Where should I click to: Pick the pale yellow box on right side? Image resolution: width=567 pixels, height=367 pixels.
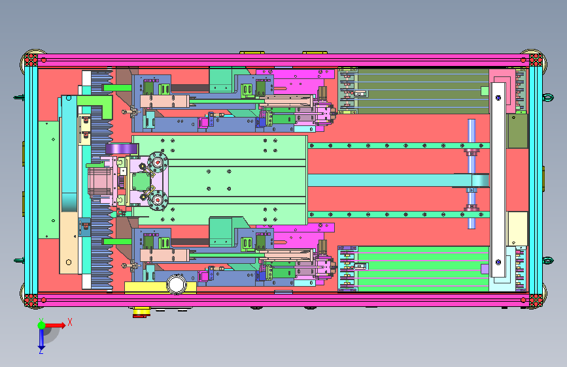coord(517,229)
